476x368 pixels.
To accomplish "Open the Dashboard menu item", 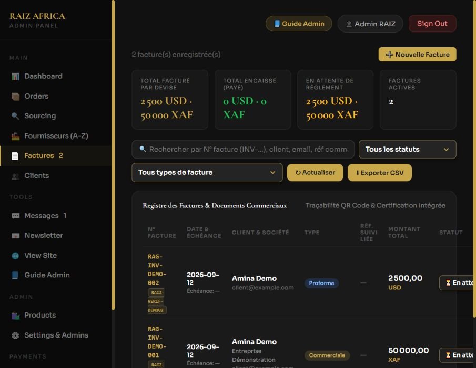I will pos(56,76).
